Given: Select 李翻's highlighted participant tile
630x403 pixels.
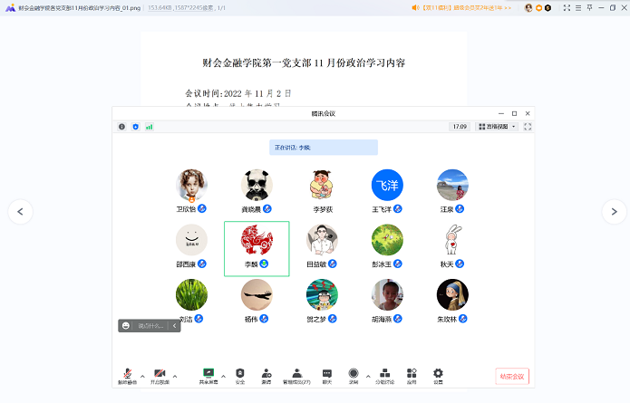Looking at the screenshot, I should point(257,248).
